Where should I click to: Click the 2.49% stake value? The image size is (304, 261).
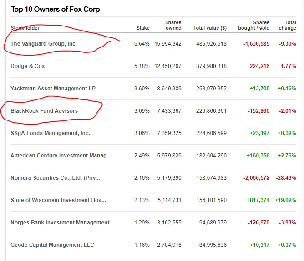[142, 156]
